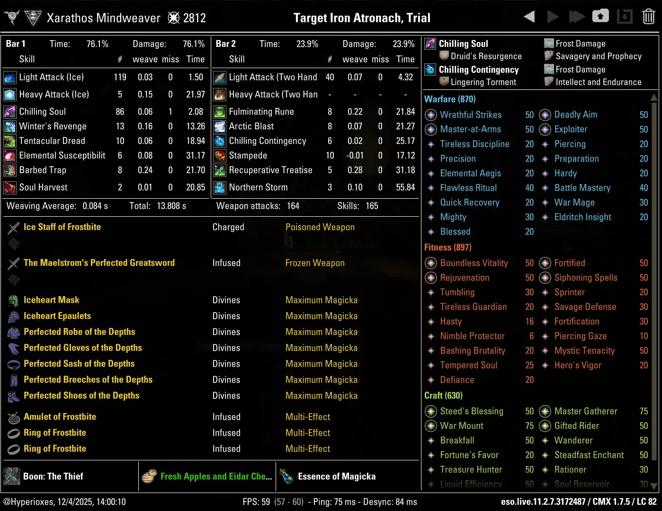Click the Barbed Trap skill icon
This screenshot has width=662, height=511.
10,170
